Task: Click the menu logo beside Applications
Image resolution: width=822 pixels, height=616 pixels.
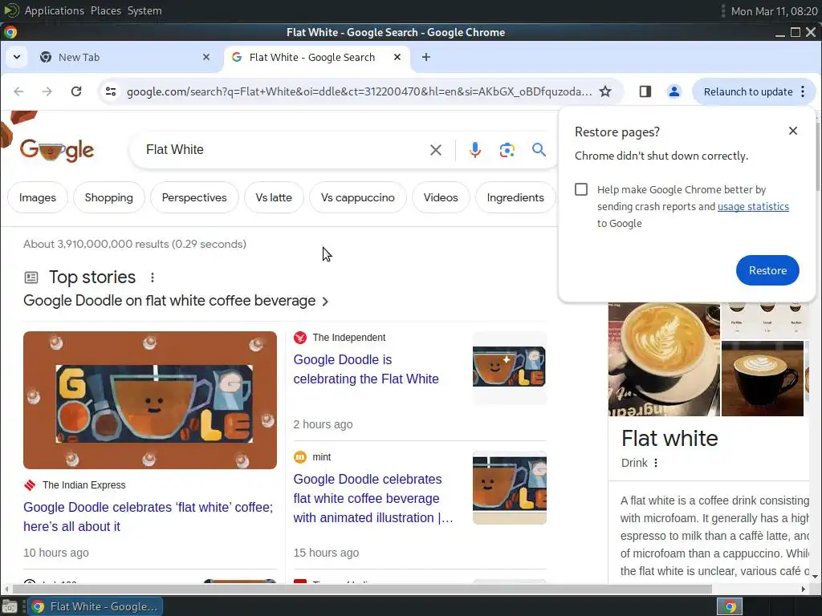Action: point(11,10)
